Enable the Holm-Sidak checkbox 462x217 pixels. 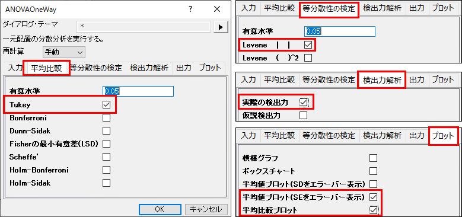106,183
